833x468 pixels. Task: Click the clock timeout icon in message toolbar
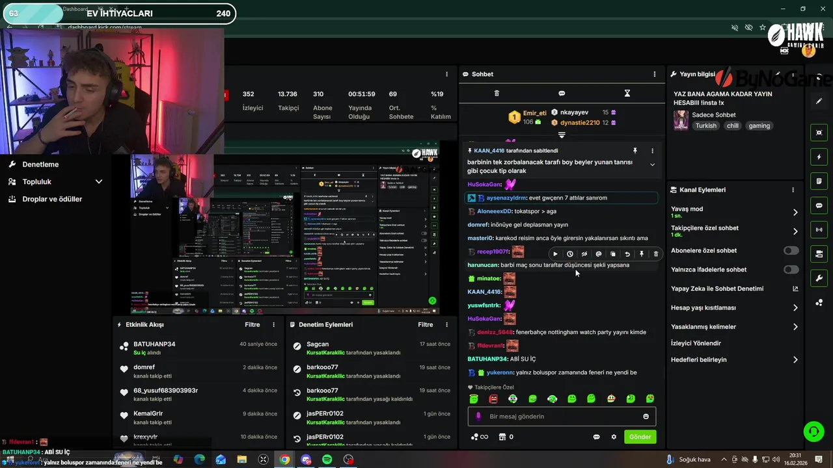[x=569, y=254]
